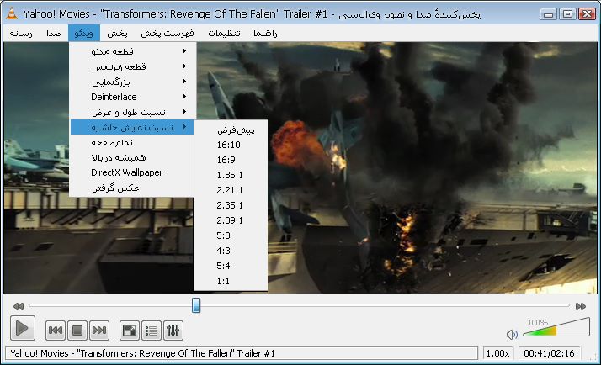The width and height of the screenshot is (601, 365).
Task: Click the 00:41/02:16 elapsed time display
Action: (549, 353)
